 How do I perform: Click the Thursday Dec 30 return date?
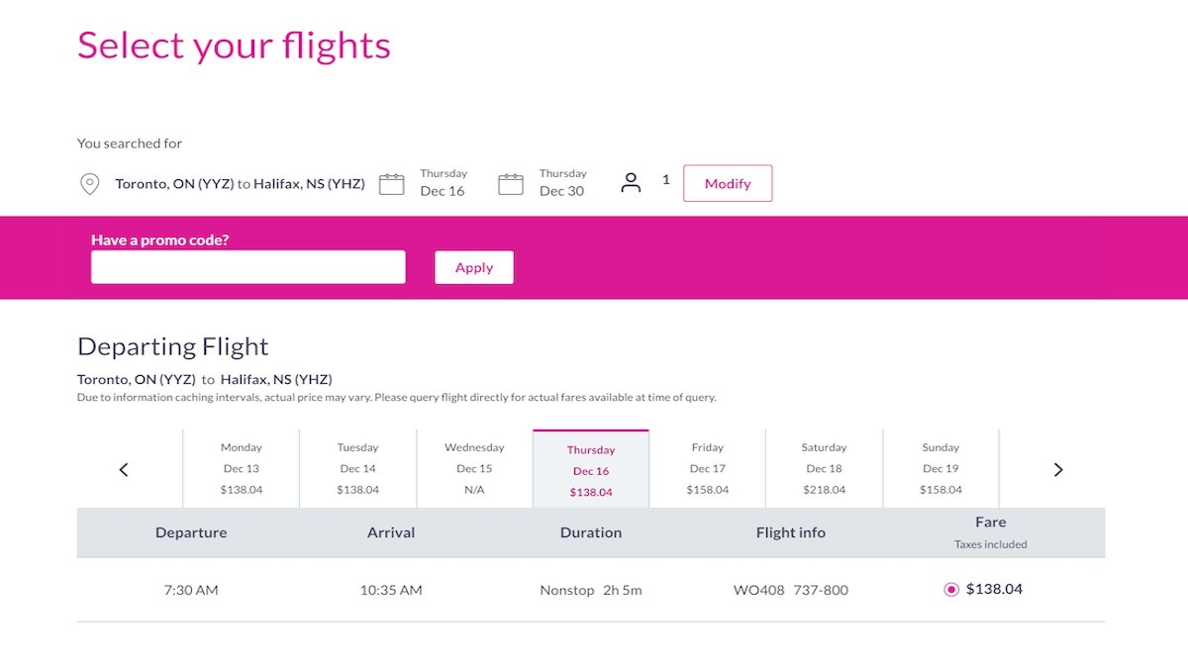click(562, 183)
